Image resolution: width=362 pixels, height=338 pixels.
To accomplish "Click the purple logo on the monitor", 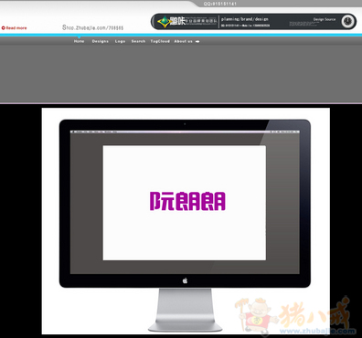I will coord(187,201).
